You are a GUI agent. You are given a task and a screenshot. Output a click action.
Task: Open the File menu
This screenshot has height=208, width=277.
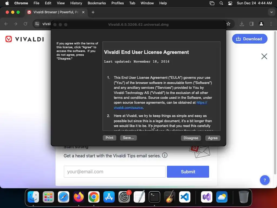(x=37, y=3)
